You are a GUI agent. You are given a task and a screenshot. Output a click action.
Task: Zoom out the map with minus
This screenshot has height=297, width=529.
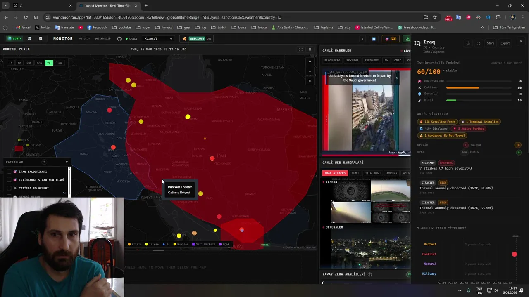[x=310, y=71]
